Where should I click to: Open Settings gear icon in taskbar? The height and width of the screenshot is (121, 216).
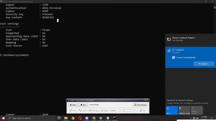(x=101, y=118)
